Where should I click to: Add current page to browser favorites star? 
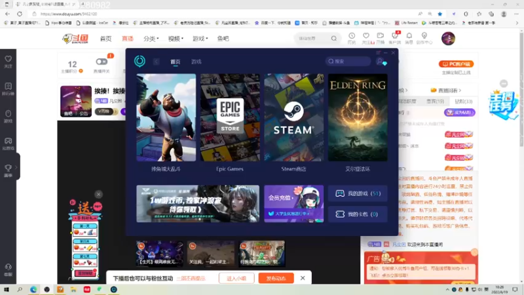[x=440, y=14]
